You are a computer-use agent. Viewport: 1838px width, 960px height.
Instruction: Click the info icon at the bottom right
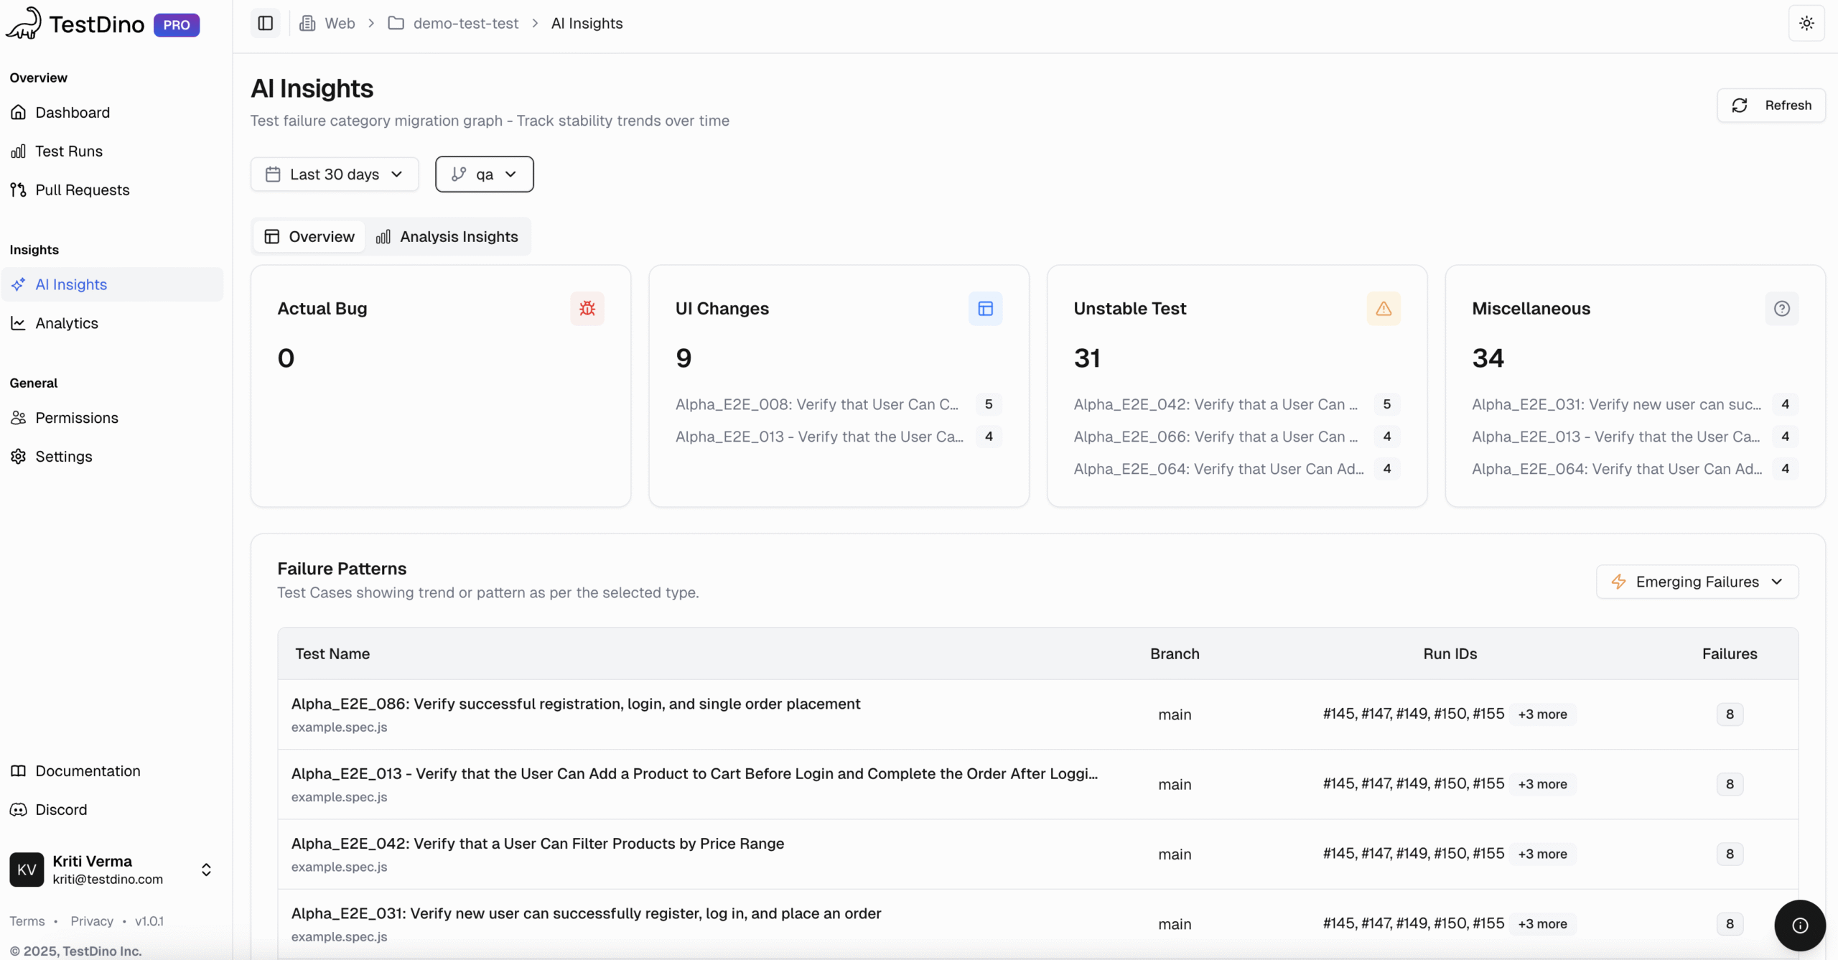point(1799,926)
